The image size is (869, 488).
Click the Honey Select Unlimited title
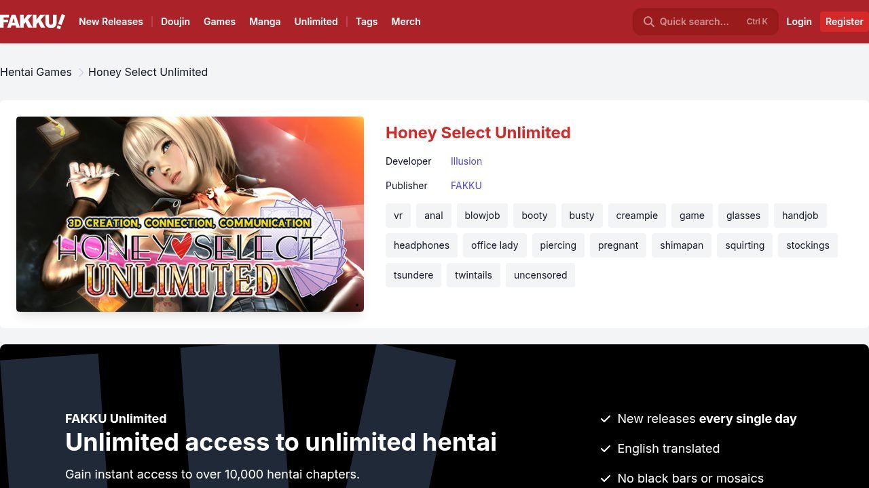[x=478, y=133]
